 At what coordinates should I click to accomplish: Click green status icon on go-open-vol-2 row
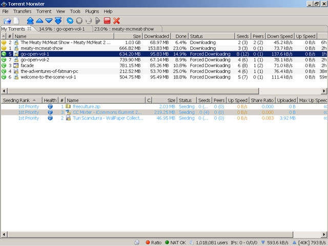(4, 59)
